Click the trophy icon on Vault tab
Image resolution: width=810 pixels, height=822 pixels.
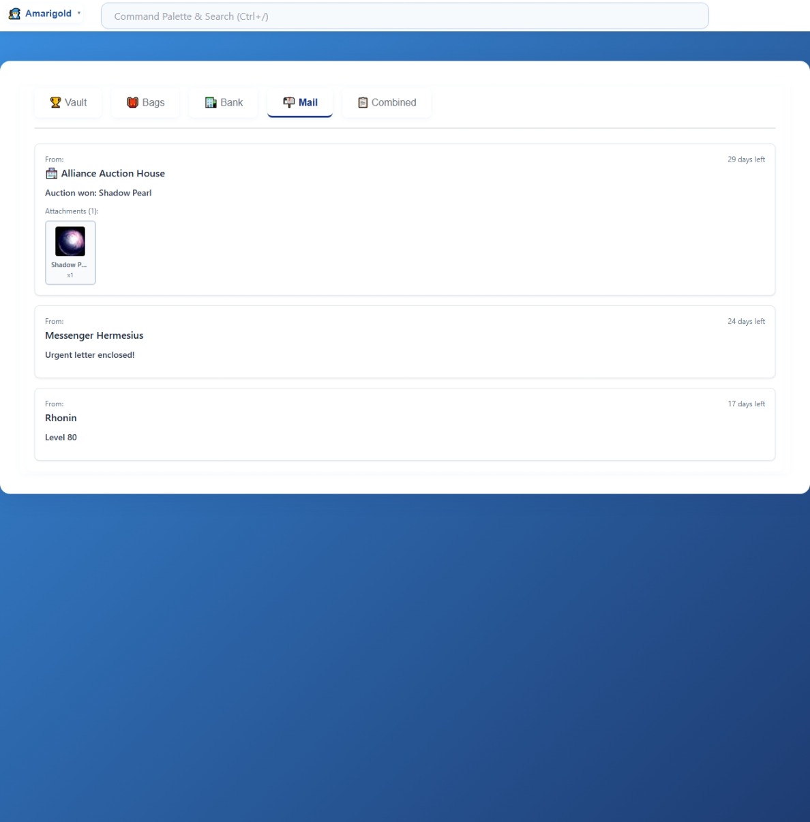coord(56,102)
